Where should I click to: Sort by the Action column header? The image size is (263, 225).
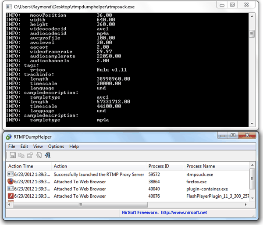click(99, 166)
